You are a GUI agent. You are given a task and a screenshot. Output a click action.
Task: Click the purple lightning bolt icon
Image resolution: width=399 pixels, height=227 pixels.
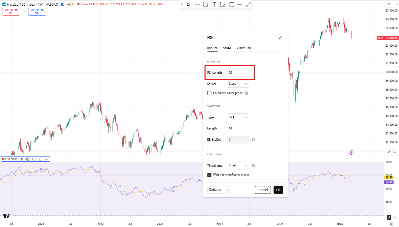tap(351, 152)
